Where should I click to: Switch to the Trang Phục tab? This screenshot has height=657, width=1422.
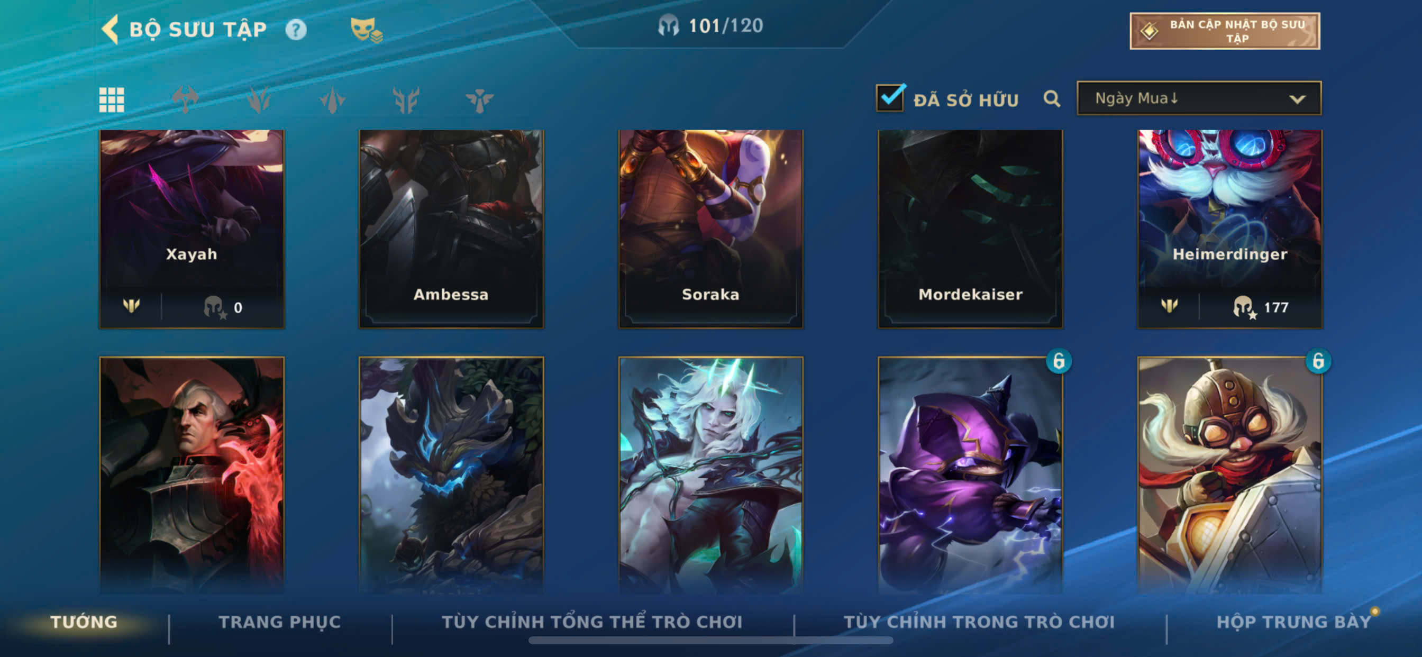pyautogui.click(x=279, y=622)
